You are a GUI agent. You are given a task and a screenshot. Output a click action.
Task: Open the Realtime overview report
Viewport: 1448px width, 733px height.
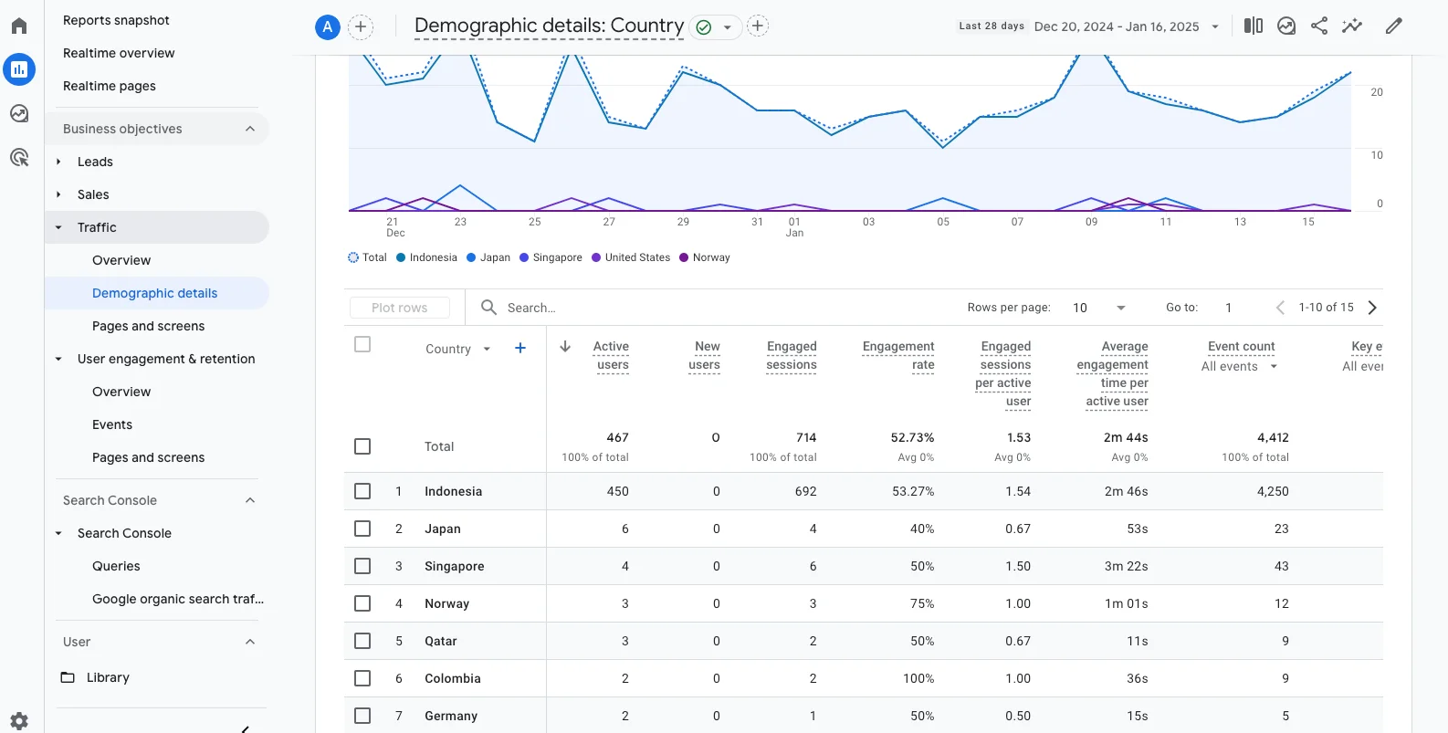[x=119, y=53]
